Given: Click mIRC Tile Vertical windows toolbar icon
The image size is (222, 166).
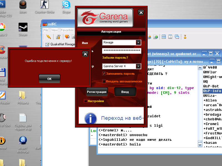Looking at the screenshot, I should coord(170,37).
